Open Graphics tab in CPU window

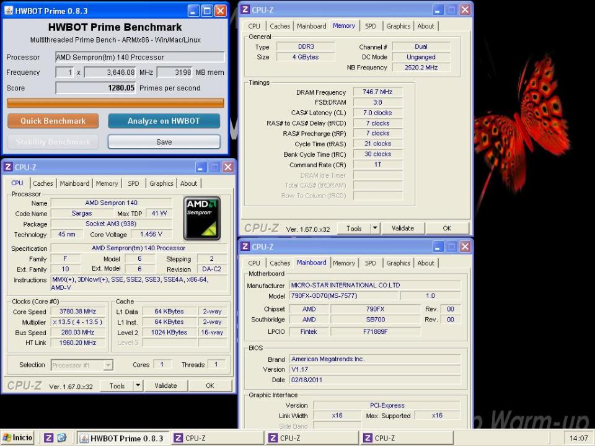coord(161,183)
